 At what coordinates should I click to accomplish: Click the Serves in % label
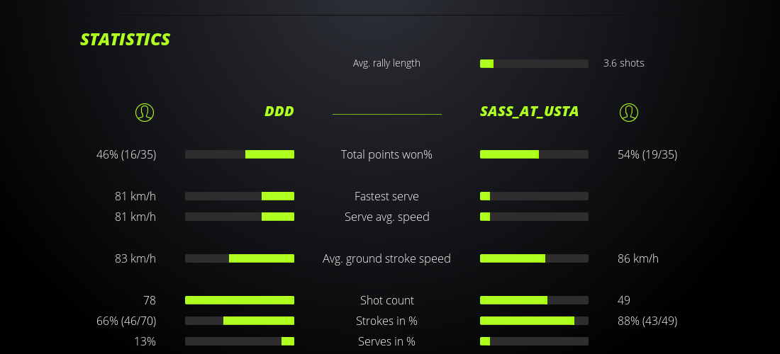point(386,341)
